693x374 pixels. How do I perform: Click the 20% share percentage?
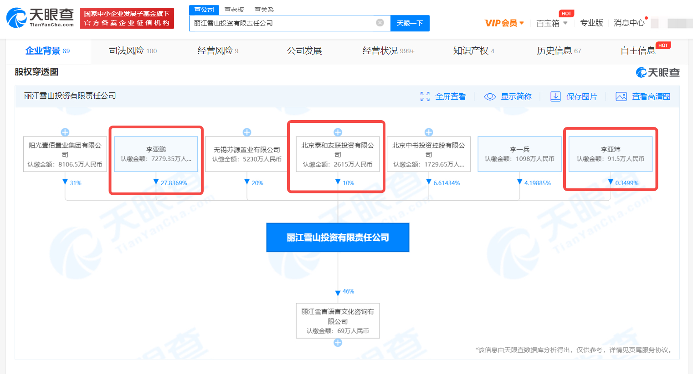click(257, 183)
